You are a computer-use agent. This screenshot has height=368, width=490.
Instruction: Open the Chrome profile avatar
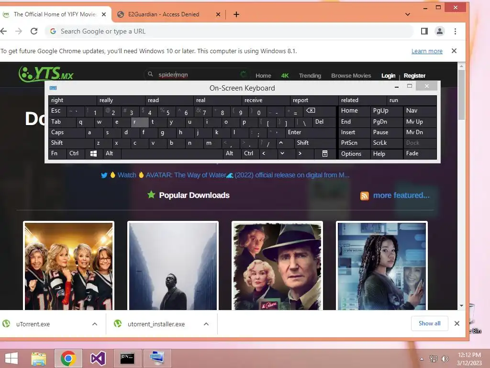[440, 31]
